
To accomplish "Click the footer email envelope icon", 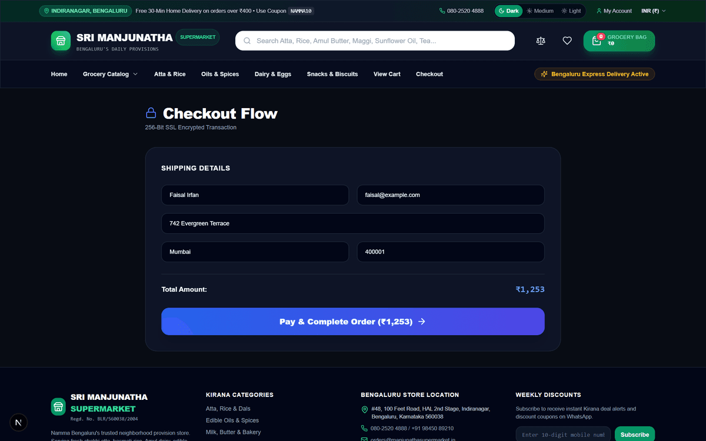I will [x=364, y=439].
